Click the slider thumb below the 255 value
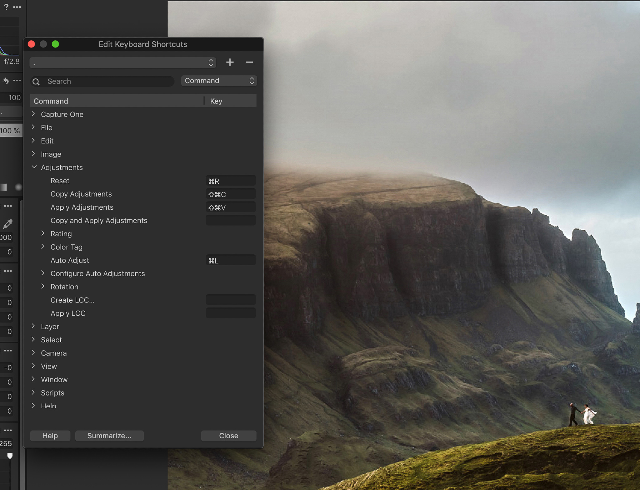 click(x=10, y=456)
